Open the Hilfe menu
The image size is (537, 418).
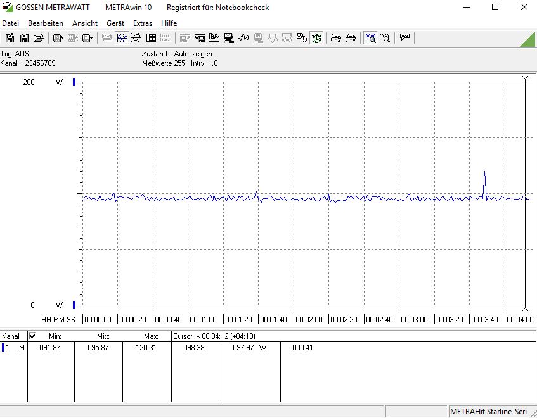click(169, 23)
